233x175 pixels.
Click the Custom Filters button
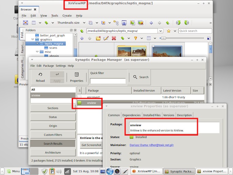(53, 135)
